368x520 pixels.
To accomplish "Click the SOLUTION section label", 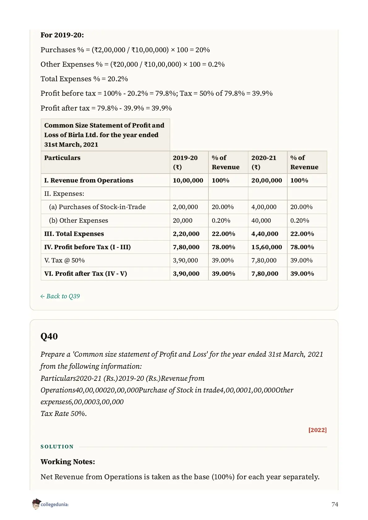I will [57, 447].
